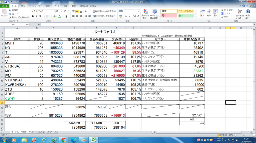Open filter dropdown for セクター column
This screenshot has height=143, width=256.
coord(178,39)
